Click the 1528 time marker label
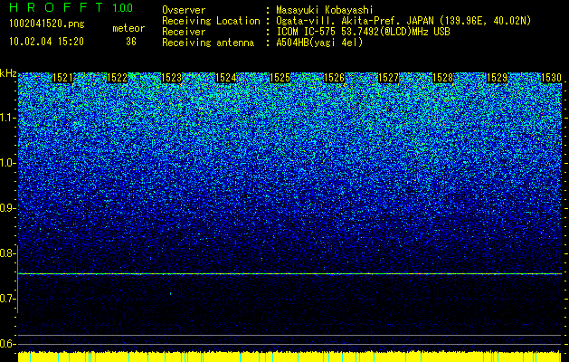Viewport: 569px width, 362px height. click(x=442, y=78)
